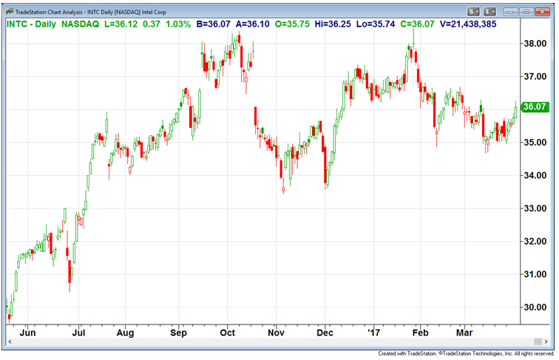
Task: Click the TradeStation logo icon in title bar
Action: (x=10, y=12)
